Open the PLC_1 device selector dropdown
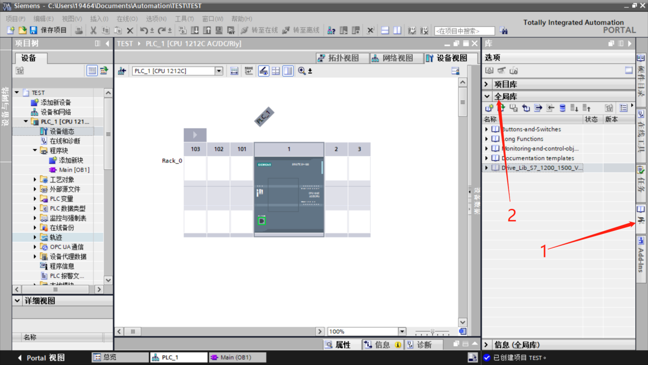Screen dimensions: 648x365 [219, 71]
